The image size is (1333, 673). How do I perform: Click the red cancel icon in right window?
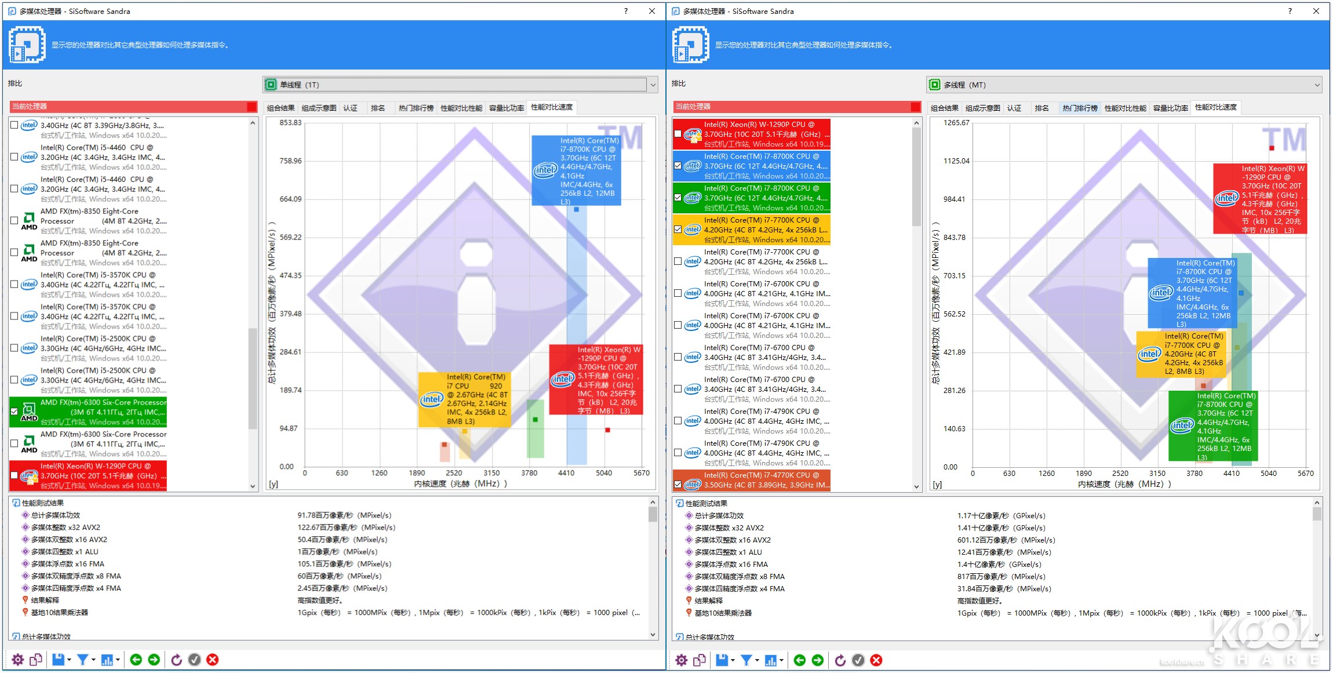[876, 660]
